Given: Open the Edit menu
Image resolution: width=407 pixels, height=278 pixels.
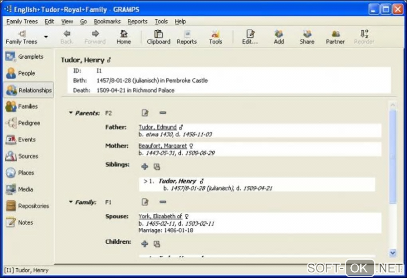Looking at the screenshot, I should 49,21.
